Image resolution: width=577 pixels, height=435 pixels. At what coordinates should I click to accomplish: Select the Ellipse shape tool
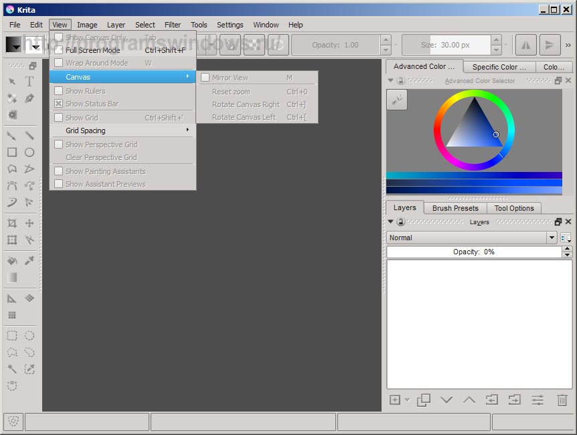[x=29, y=153]
